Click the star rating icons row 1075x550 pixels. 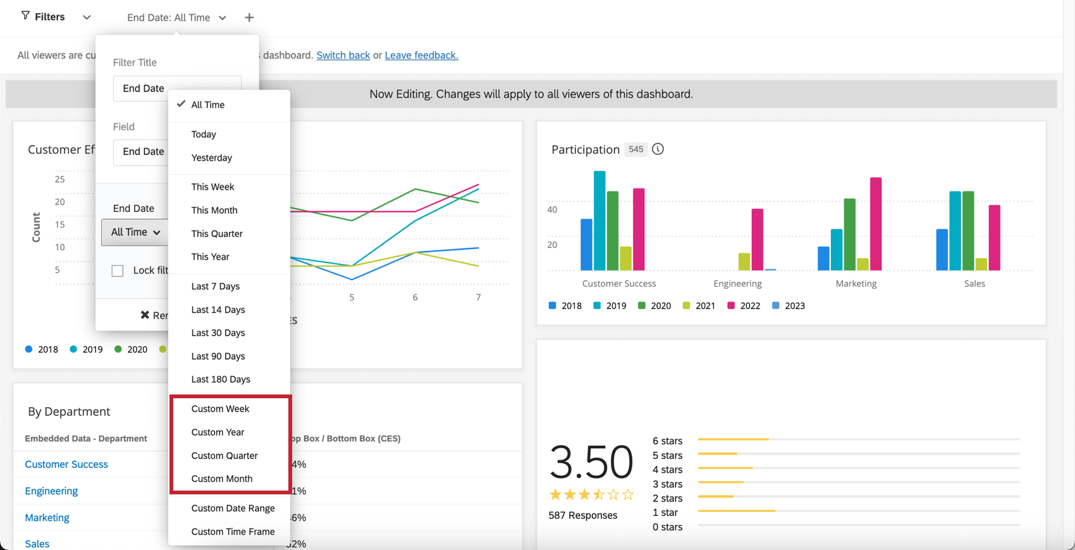pyautogui.click(x=591, y=494)
